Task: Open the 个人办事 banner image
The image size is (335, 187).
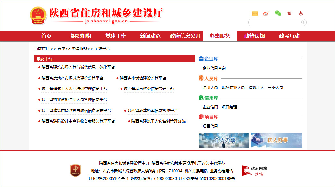Action: tap(224, 140)
